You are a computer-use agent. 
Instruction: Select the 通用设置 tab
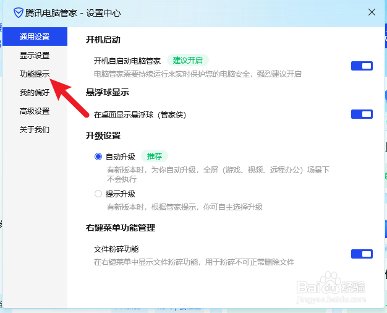click(x=35, y=36)
